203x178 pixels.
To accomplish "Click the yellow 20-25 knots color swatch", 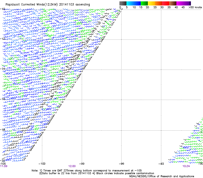I will pos(151,3).
